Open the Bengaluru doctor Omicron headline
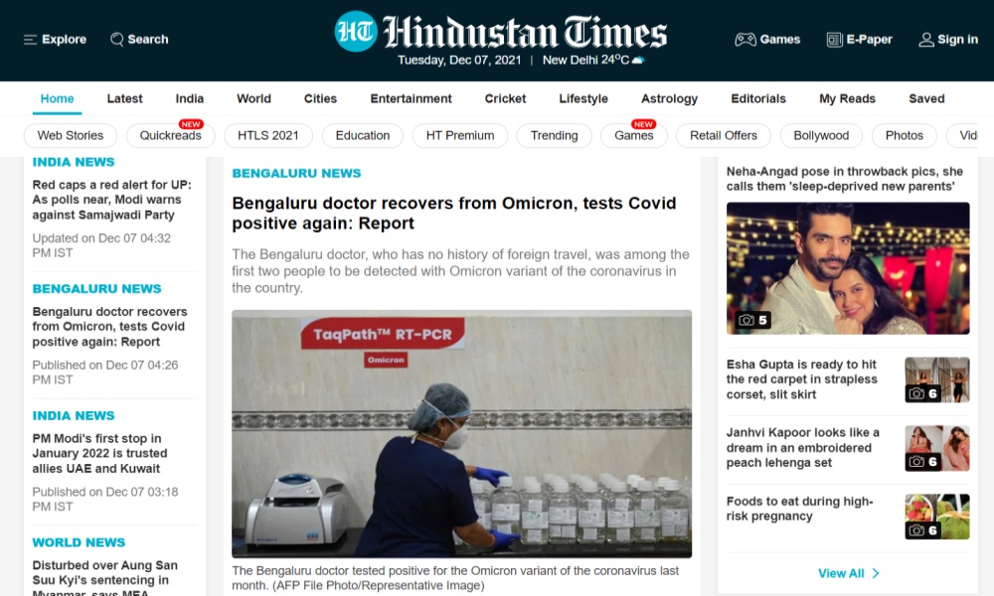 tap(454, 214)
